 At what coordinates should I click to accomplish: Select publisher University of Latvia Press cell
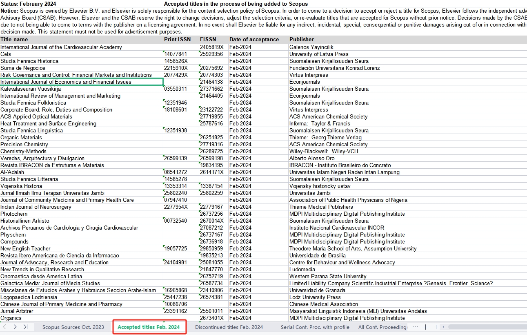tap(408, 54)
